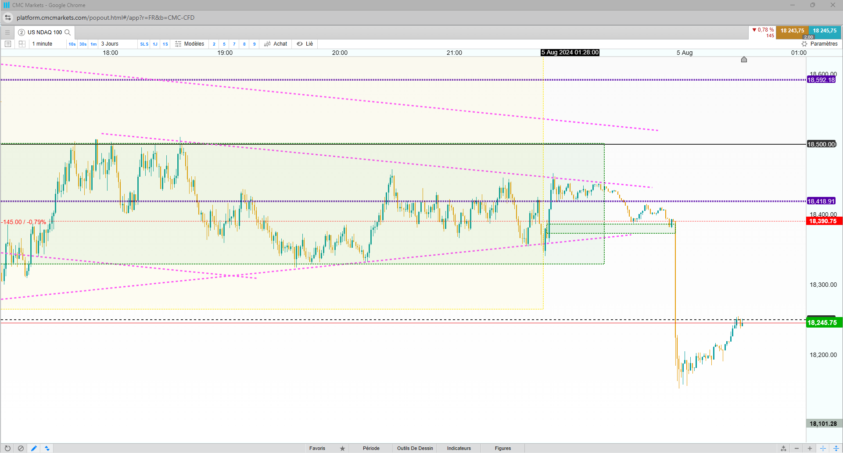Open Paramètres chart settings
The image size is (843, 453).
(x=820, y=44)
